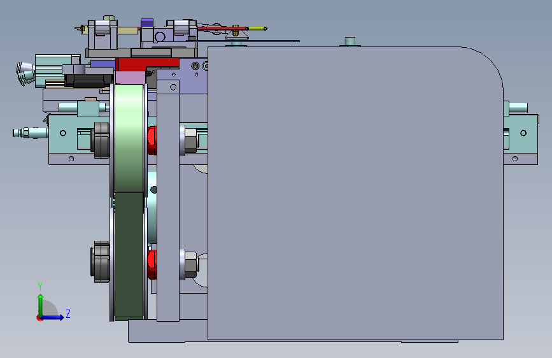Select the right-side protruding teal pin
The image size is (552, 358).
[518, 108]
